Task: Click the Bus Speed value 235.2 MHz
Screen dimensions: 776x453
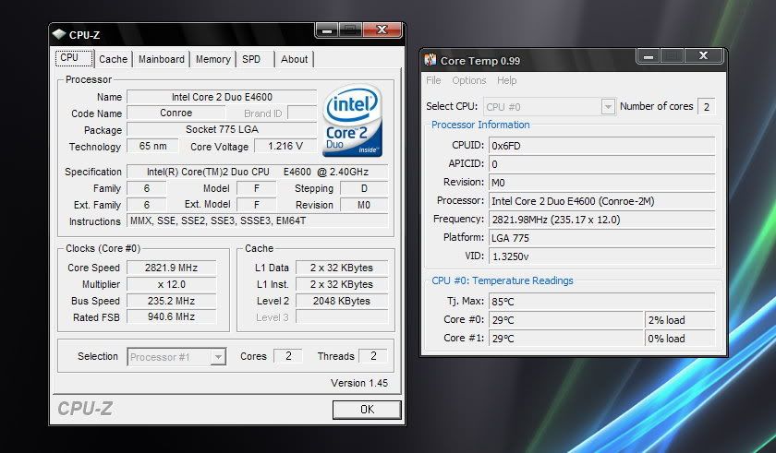Action: [x=171, y=301]
